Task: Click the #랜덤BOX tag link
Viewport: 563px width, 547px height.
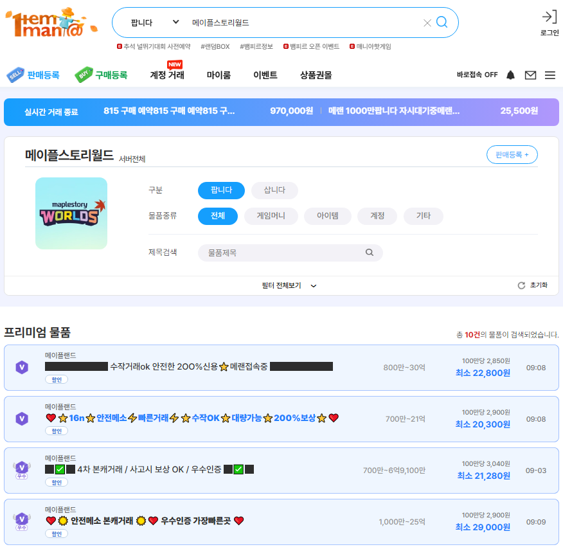Action: [x=215, y=46]
